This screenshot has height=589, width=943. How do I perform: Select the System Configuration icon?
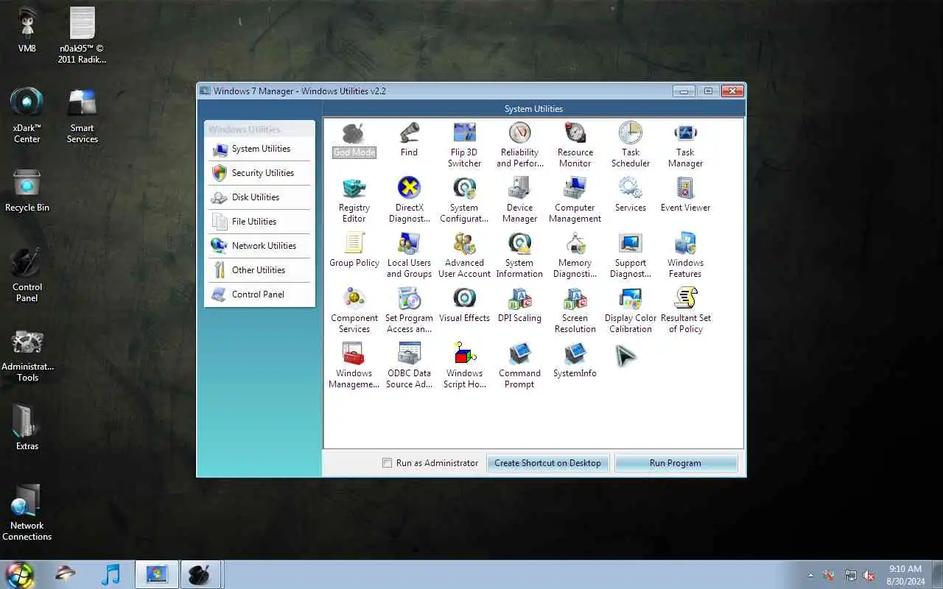(464, 188)
